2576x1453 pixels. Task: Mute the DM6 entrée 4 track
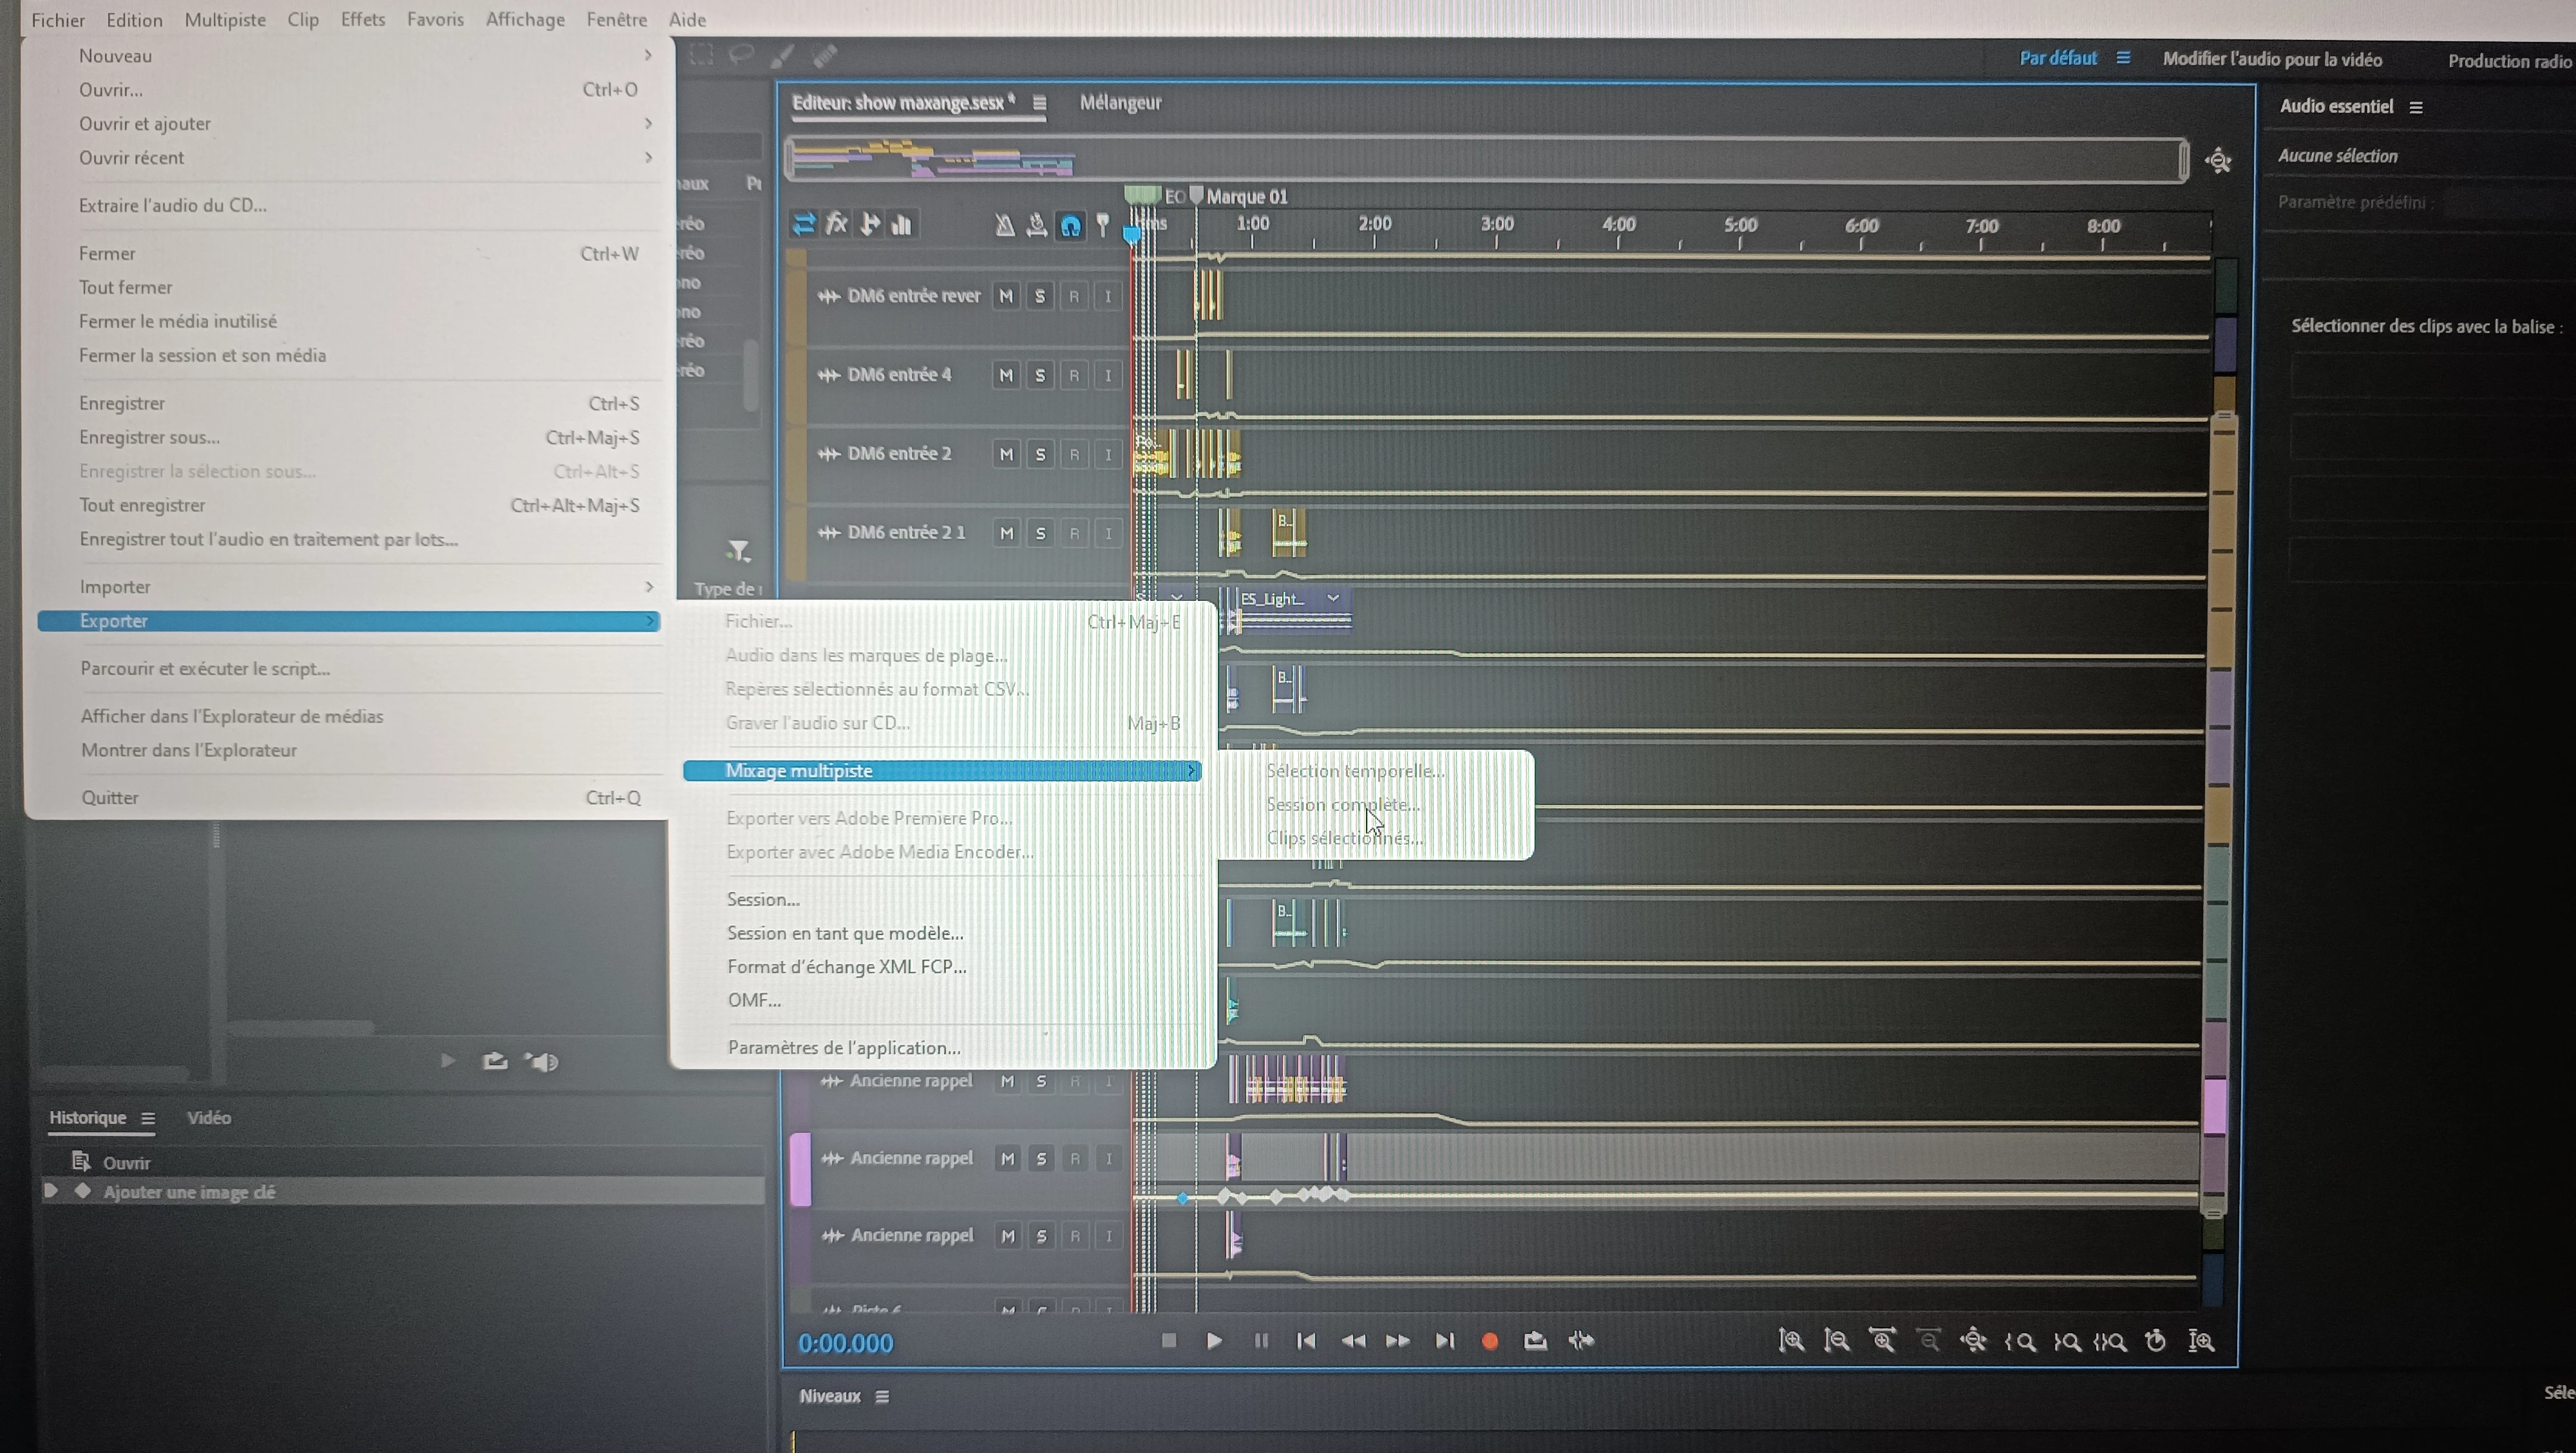[1006, 375]
